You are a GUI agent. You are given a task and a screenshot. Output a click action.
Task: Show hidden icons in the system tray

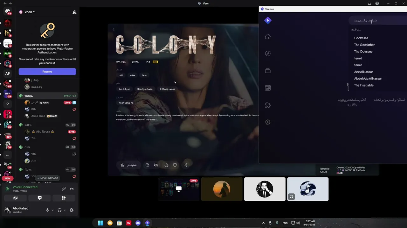263,223
